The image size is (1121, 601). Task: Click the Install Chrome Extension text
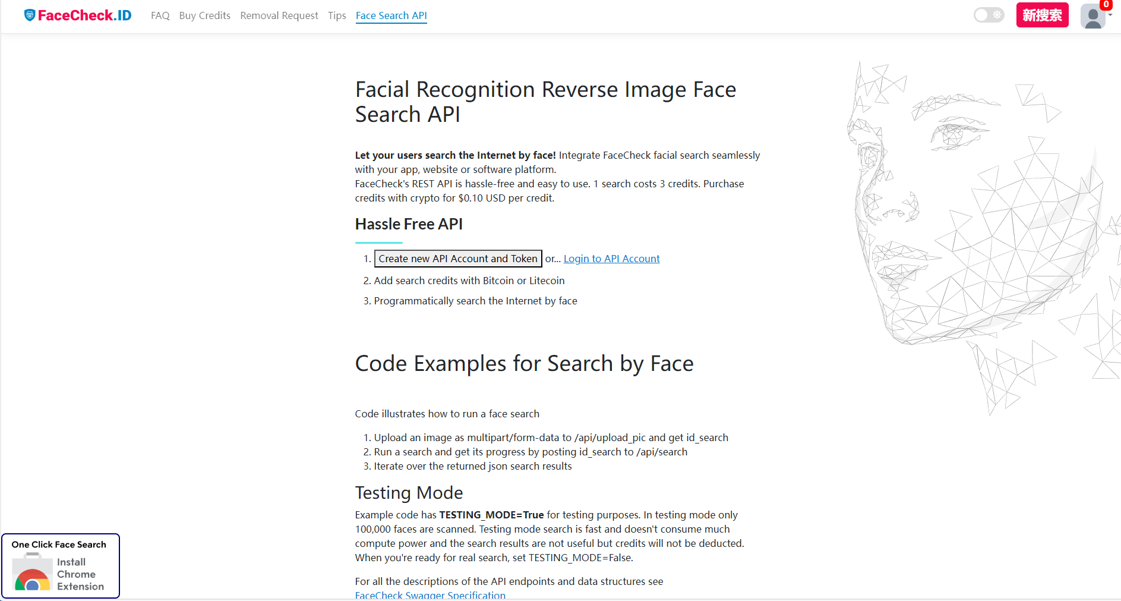coord(80,574)
